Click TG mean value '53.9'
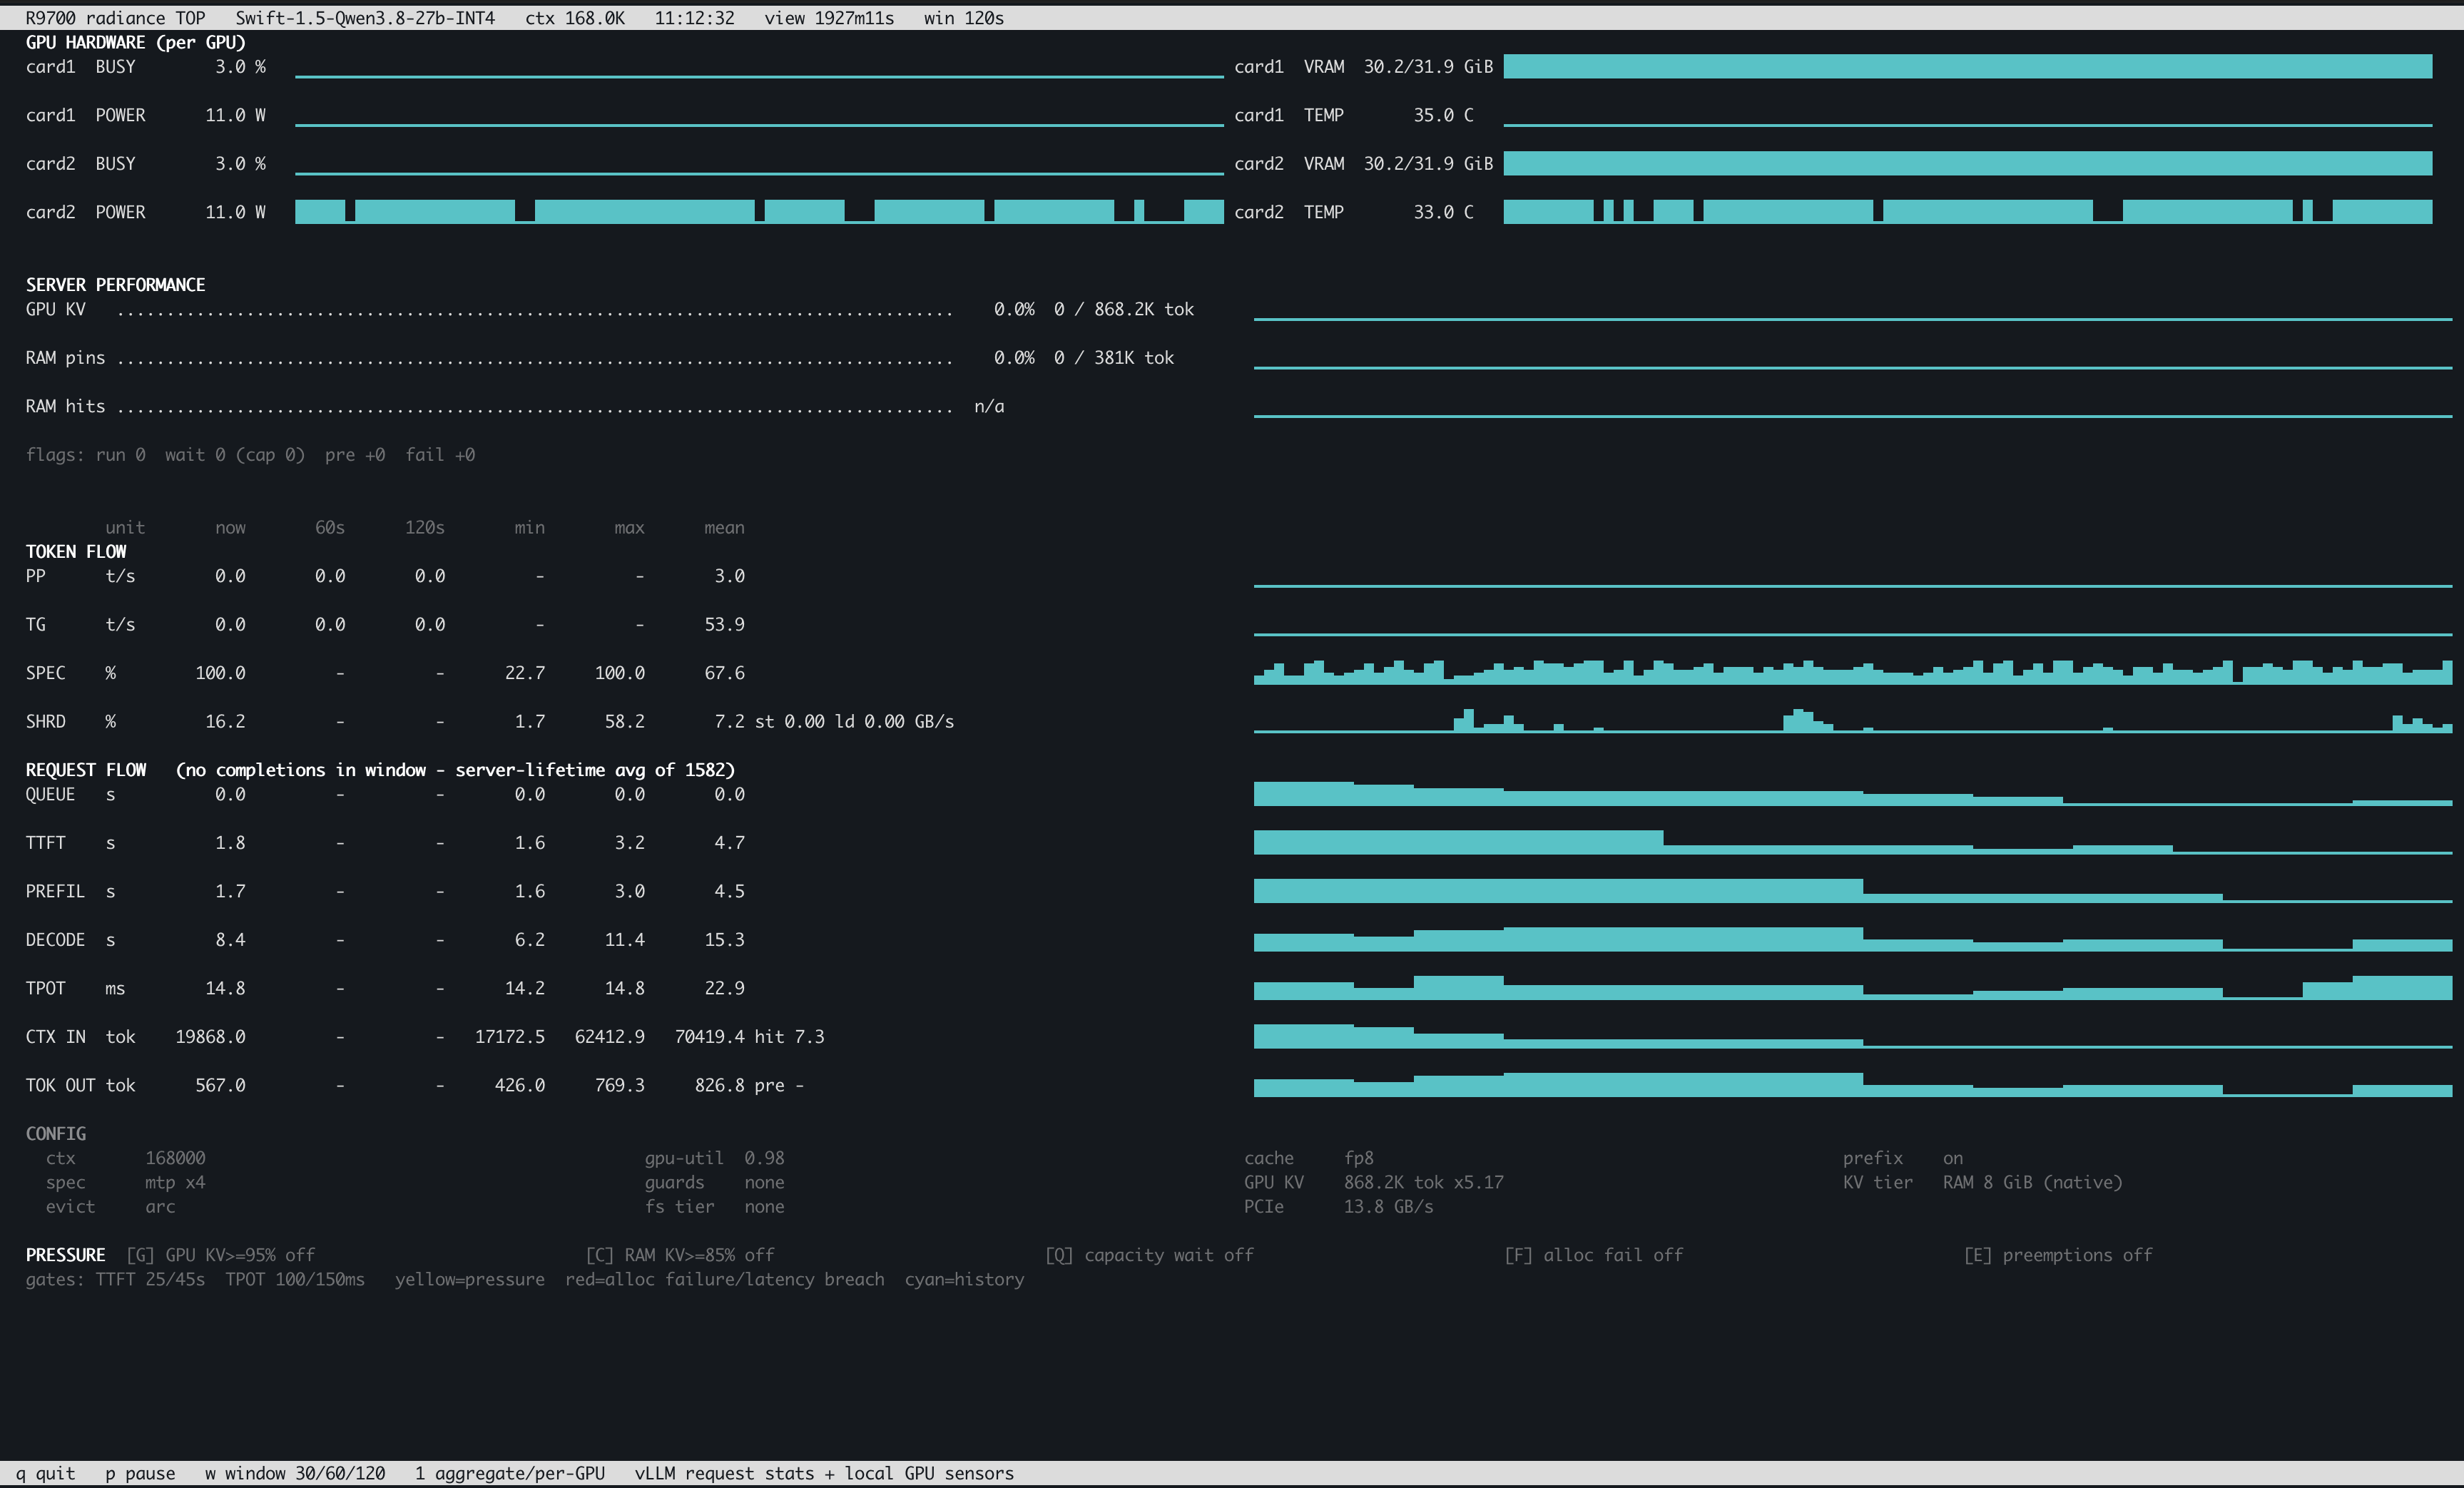 pos(724,625)
